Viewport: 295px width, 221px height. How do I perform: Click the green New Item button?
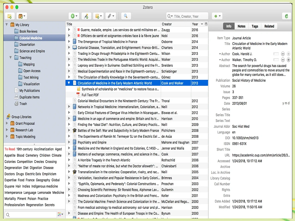point(74,16)
